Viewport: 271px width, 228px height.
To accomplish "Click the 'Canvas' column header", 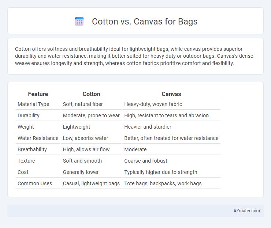I will click(171, 94).
